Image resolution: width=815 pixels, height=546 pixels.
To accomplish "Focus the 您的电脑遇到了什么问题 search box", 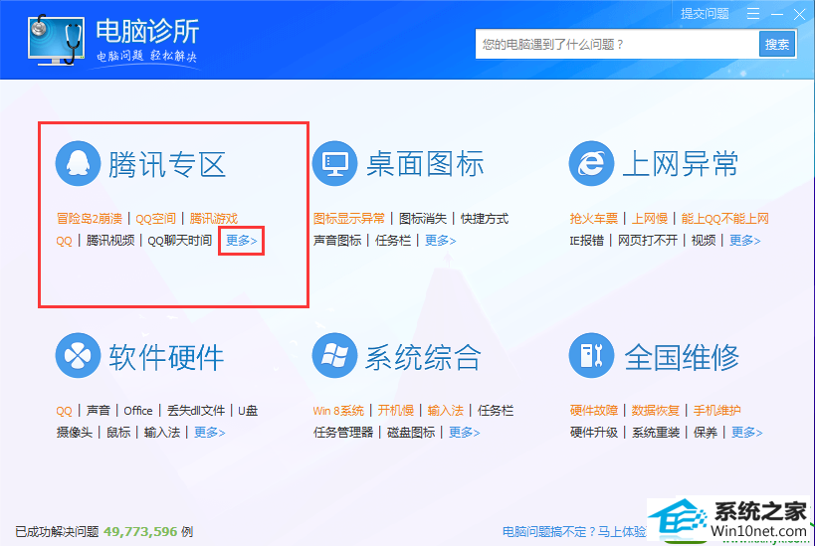I will tap(617, 44).
